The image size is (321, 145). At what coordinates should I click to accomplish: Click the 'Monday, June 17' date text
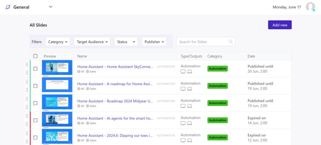(x=287, y=7)
